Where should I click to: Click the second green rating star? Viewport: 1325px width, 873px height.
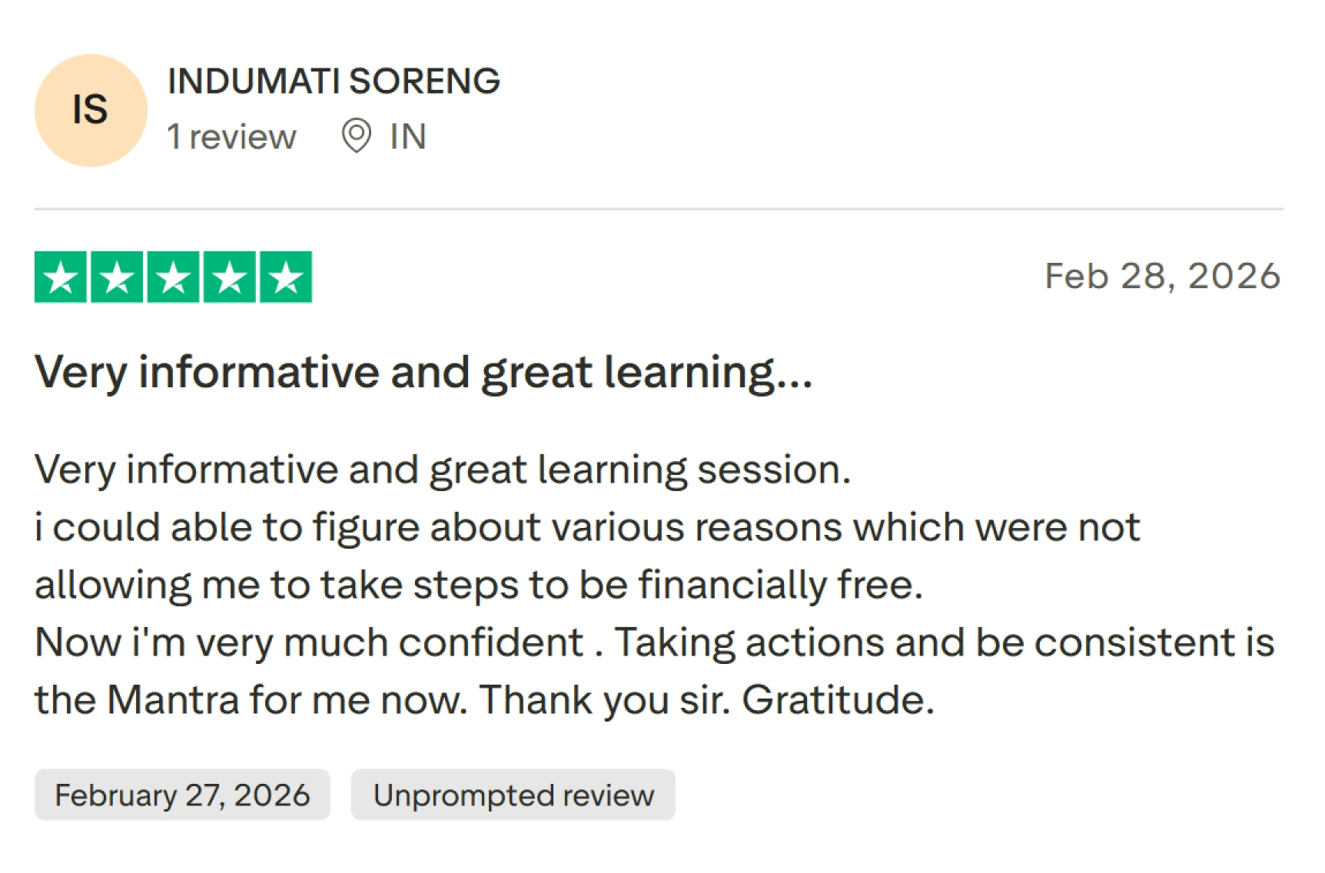click(117, 277)
